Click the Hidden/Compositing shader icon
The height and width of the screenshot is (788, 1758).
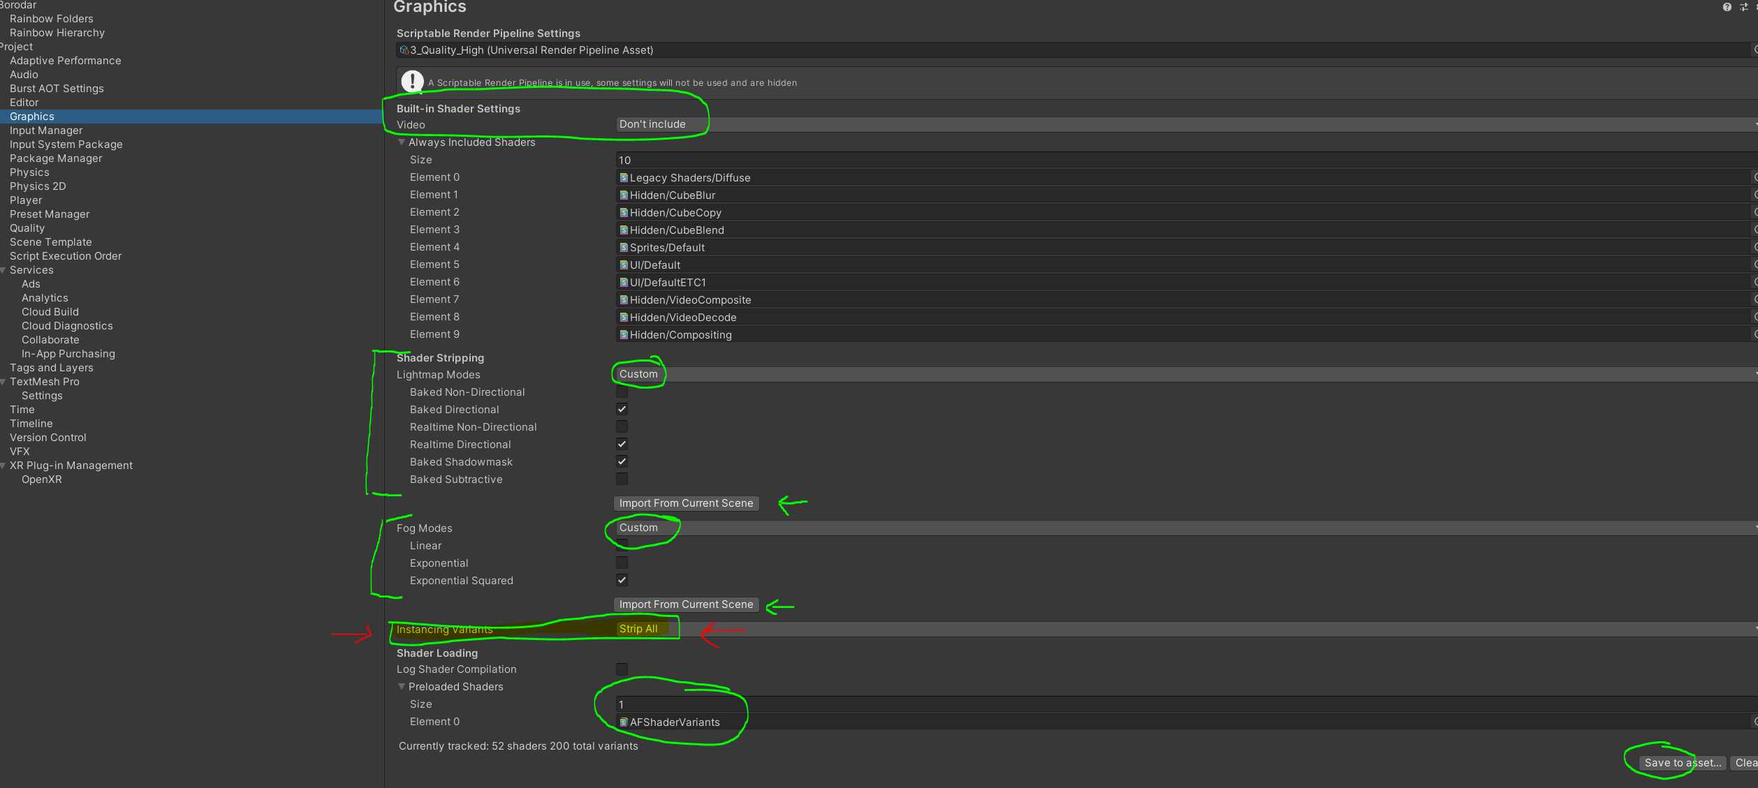624,335
